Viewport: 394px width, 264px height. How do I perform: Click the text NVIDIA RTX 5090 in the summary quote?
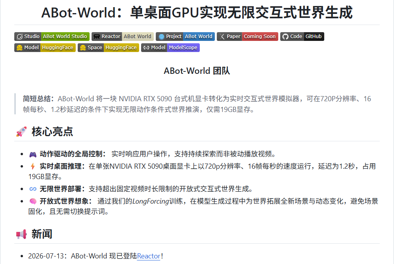(x=145, y=99)
